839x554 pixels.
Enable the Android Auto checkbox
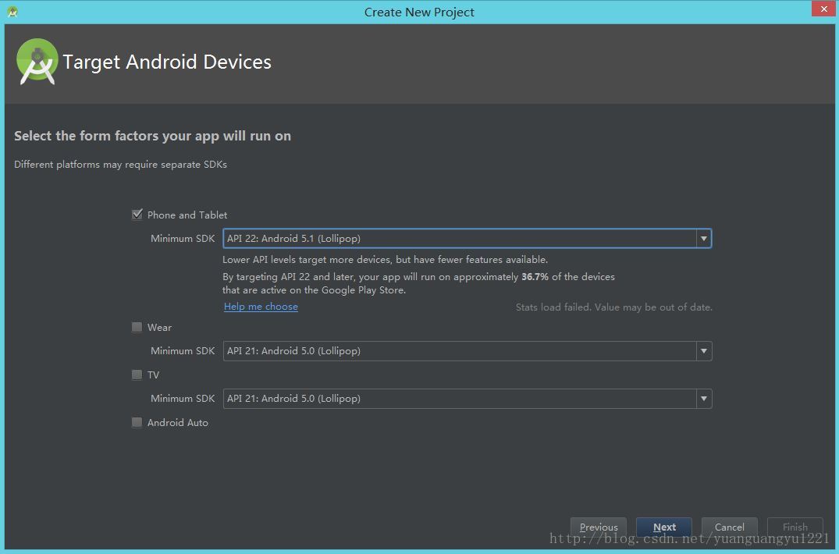pos(137,422)
